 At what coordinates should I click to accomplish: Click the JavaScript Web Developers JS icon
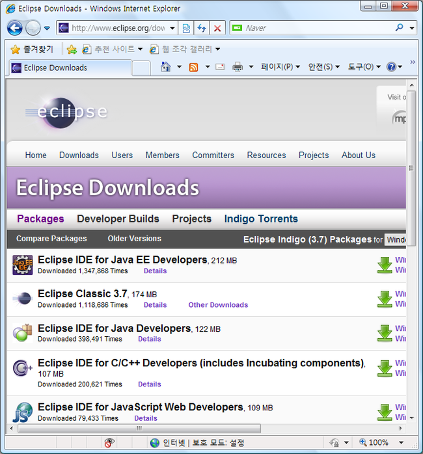click(22, 412)
